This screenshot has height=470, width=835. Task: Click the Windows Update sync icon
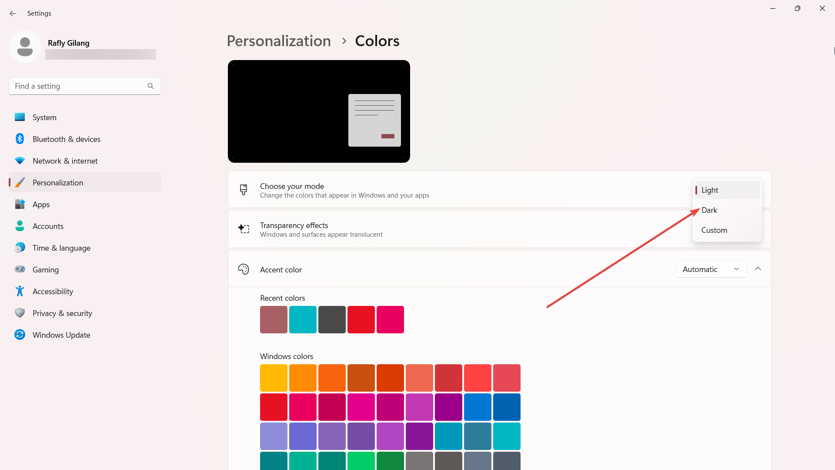coord(20,335)
